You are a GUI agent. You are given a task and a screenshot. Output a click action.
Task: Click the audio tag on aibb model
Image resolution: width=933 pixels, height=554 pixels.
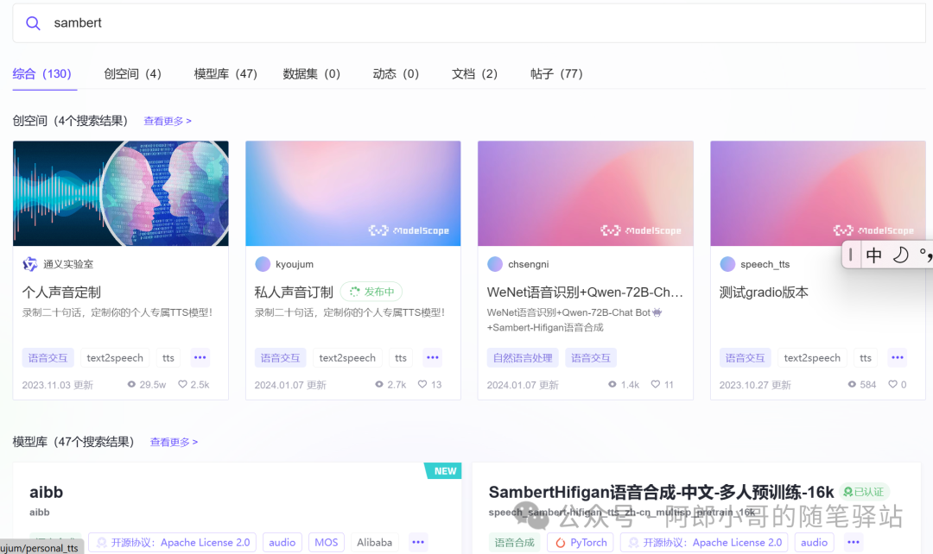pos(282,542)
